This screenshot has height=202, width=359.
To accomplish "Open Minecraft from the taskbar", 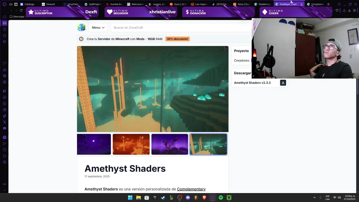I will point(229,198).
